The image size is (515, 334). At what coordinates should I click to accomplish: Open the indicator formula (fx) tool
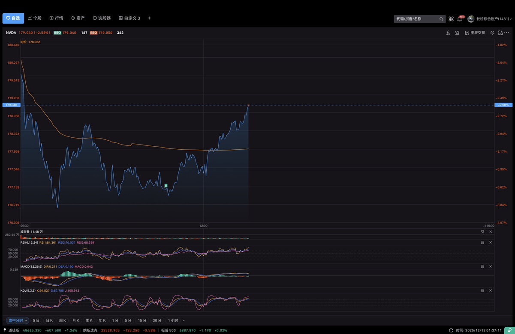[x=448, y=33]
